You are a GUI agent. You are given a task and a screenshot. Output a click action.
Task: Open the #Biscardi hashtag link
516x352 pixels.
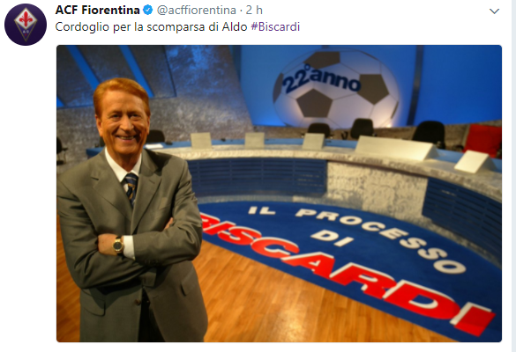[275, 26]
